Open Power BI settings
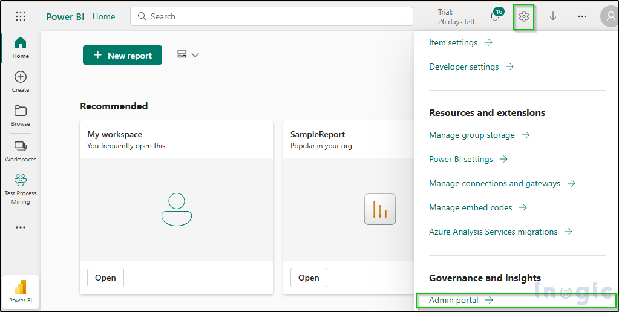Screen dimensions: 619x312 click(468, 159)
